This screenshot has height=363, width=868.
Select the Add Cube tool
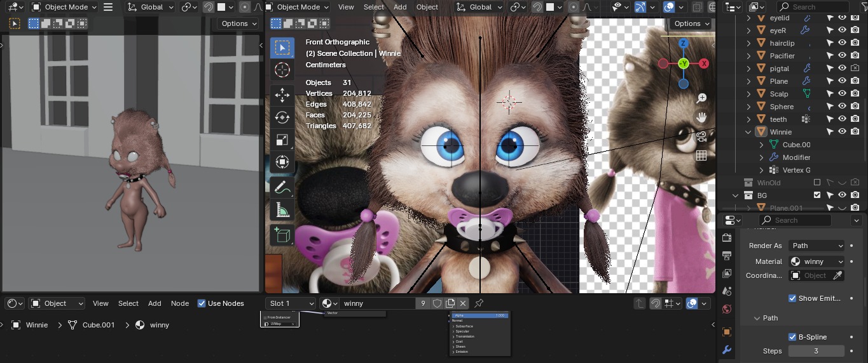coord(282,235)
